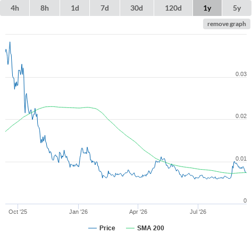Switch to the 8h time range
The image size is (252, 242).
(x=45, y=8)
